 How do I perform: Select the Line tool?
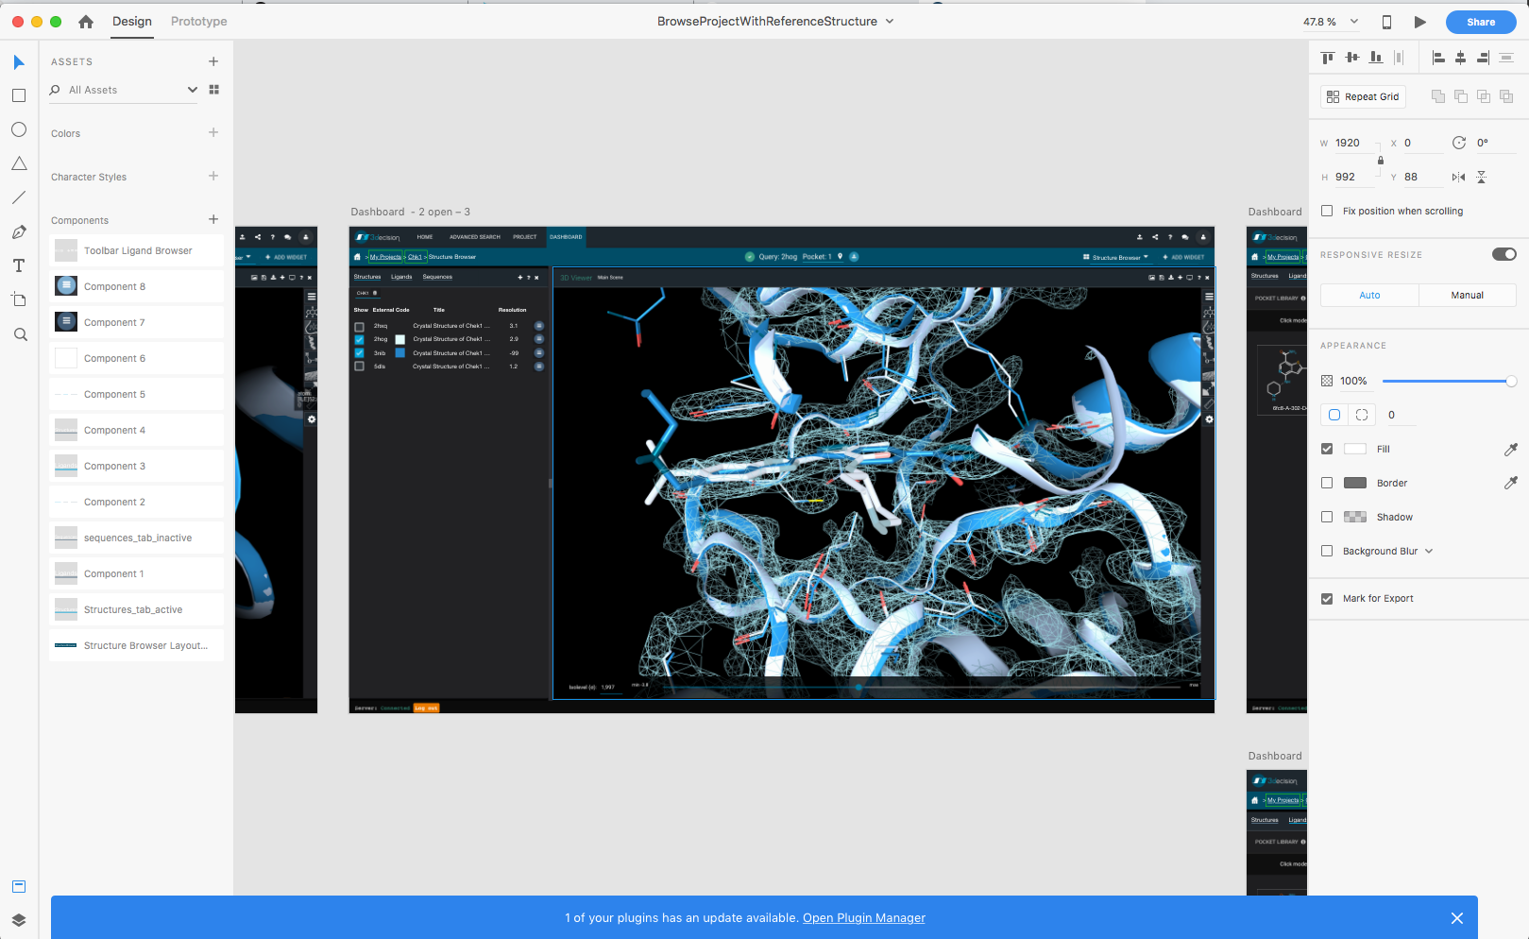[x=19, y=197]
